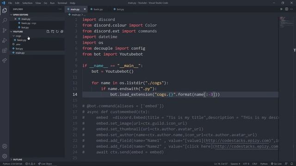
Task: Open the Run menu
Action: coord(52,3)
